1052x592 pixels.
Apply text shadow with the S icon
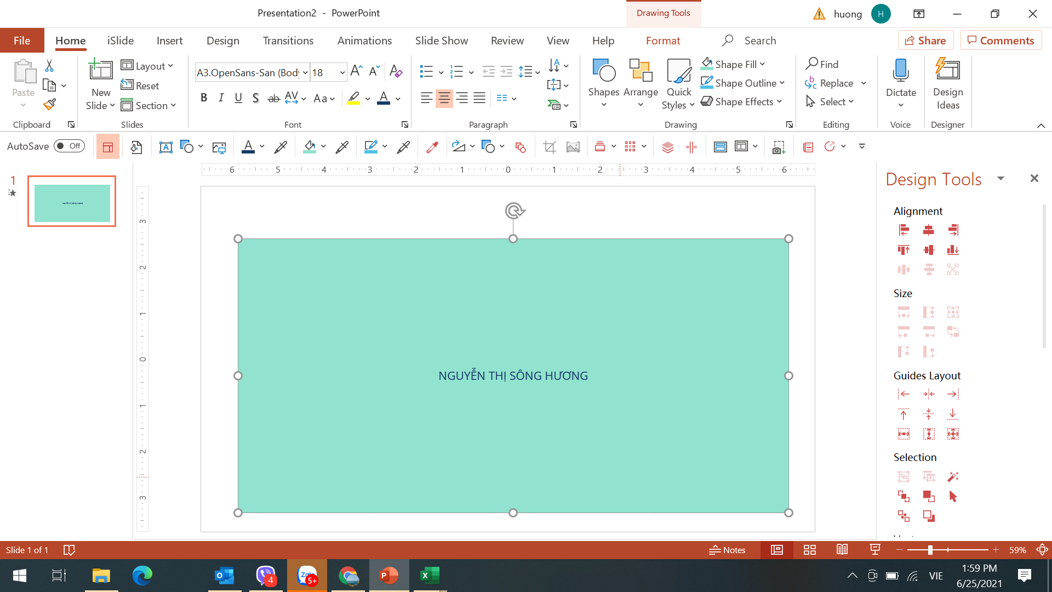click(x=255, y=98)
